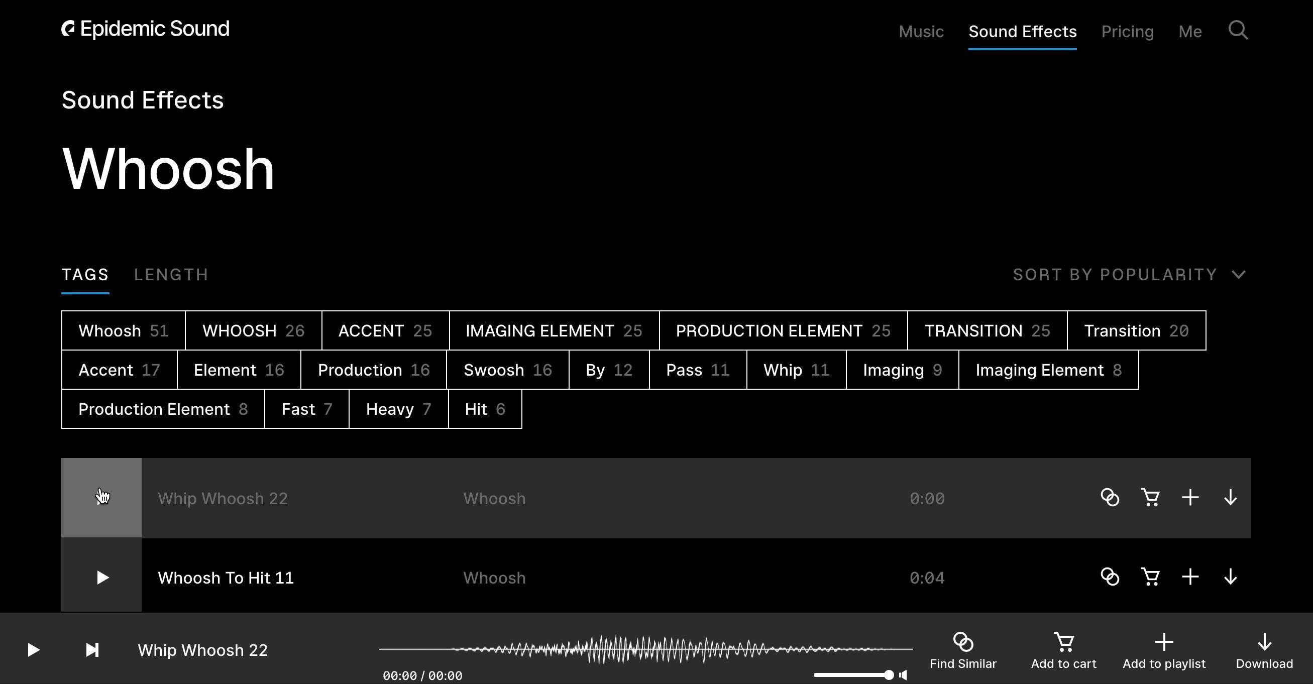1313x684 pixels.
Task: Select the By 12 tag
Action: (609, 370)
